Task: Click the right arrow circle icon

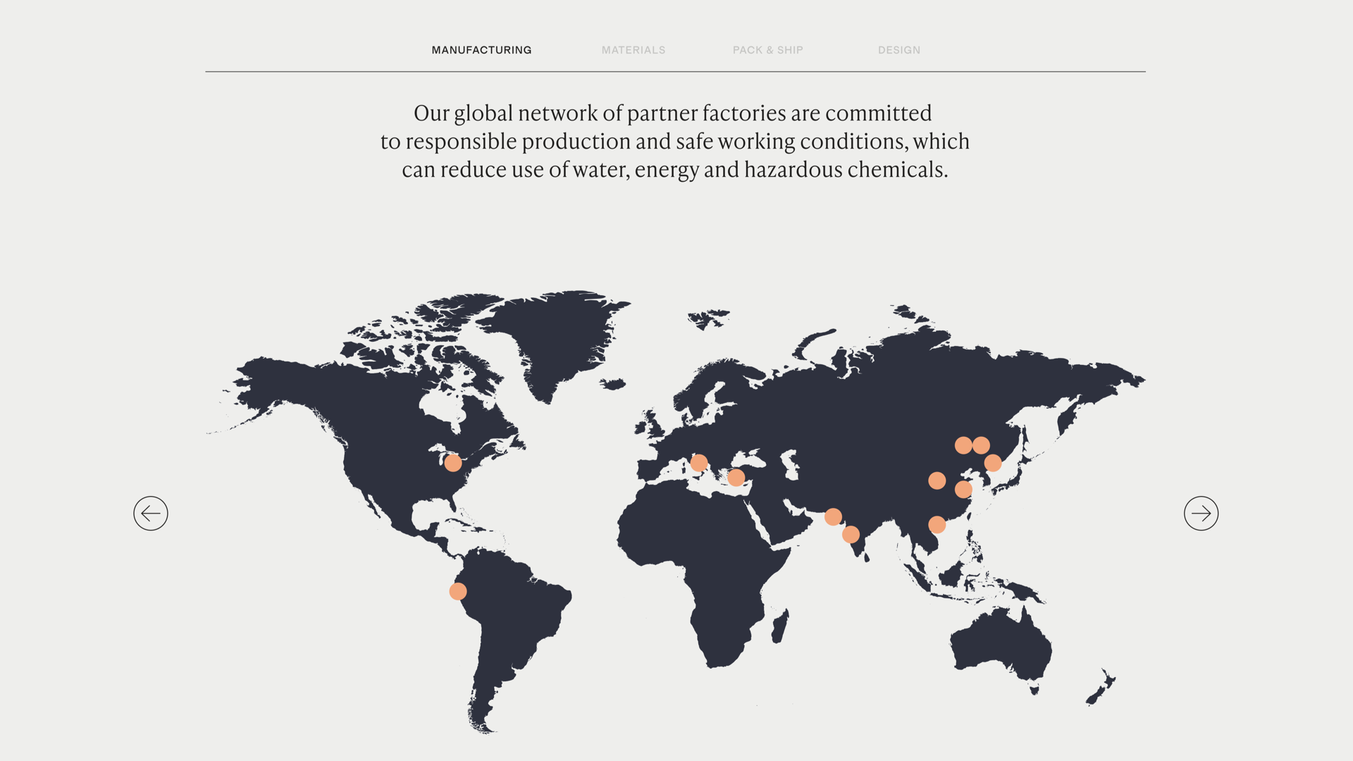Action: 1201,513
